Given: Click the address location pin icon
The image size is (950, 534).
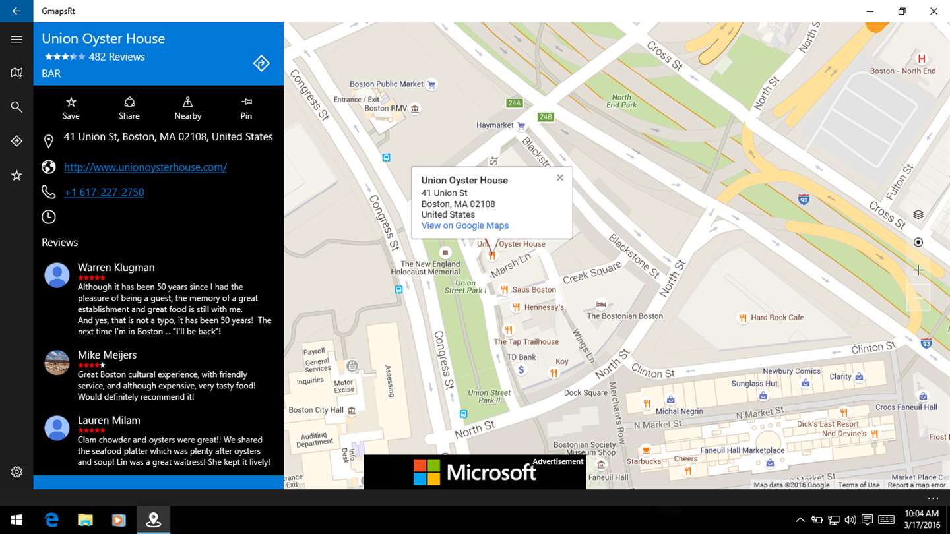Looking at the screenshot, I should tap(48, 142).
